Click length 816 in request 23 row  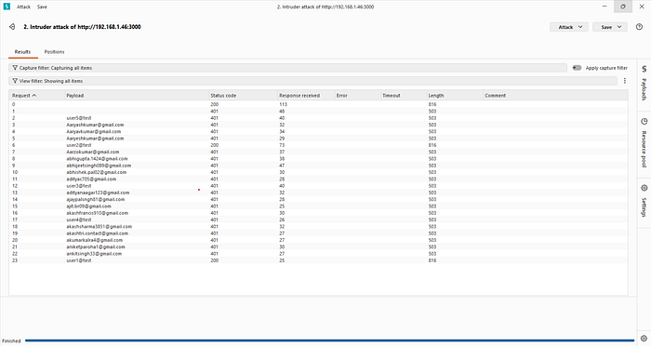(x=432, y=260)
